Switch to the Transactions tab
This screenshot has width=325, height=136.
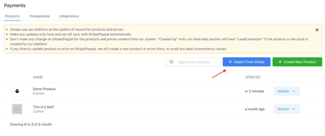[39, 16]
